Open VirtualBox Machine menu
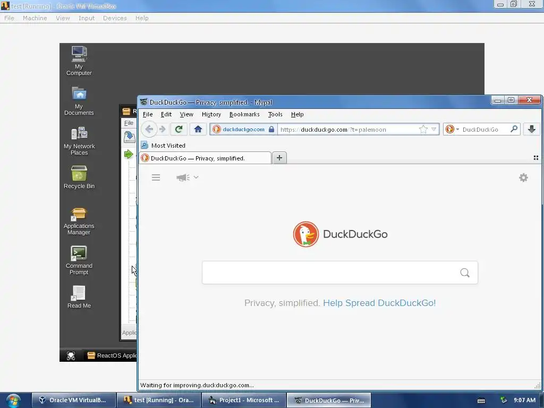 point(35,18)
